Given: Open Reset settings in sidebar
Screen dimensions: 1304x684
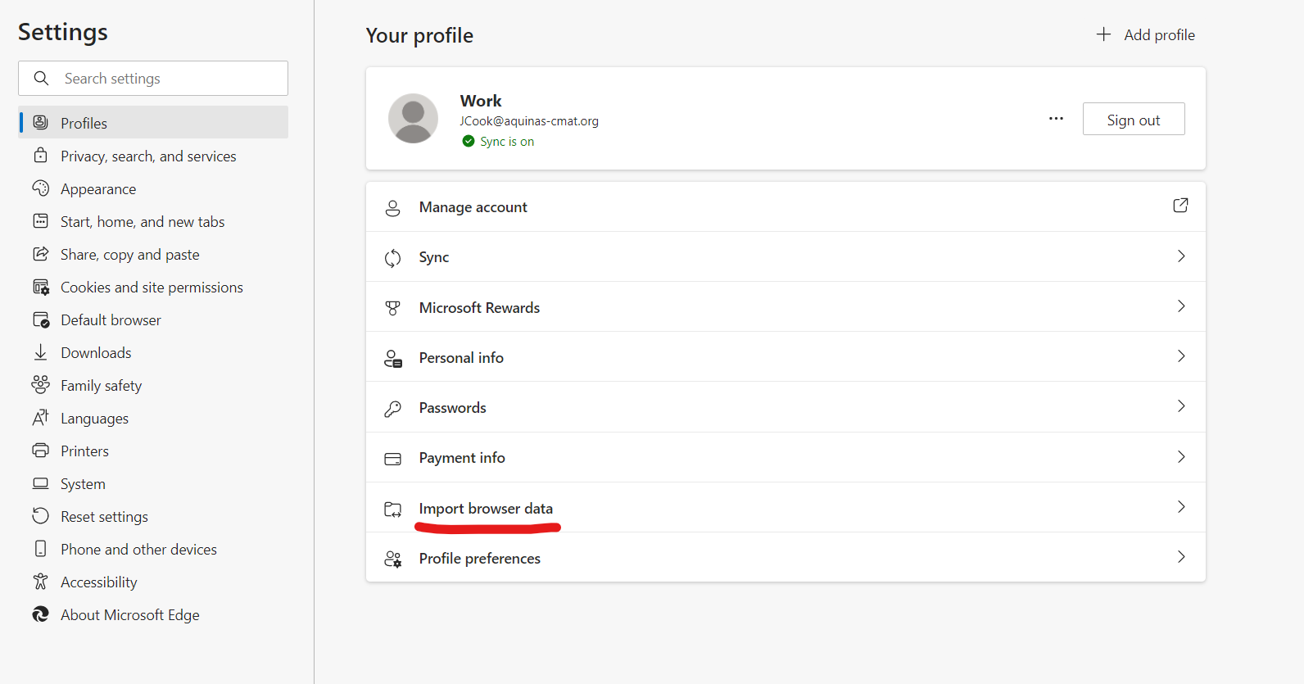Looking at the screenshot, I should click(x=153, y=516).
